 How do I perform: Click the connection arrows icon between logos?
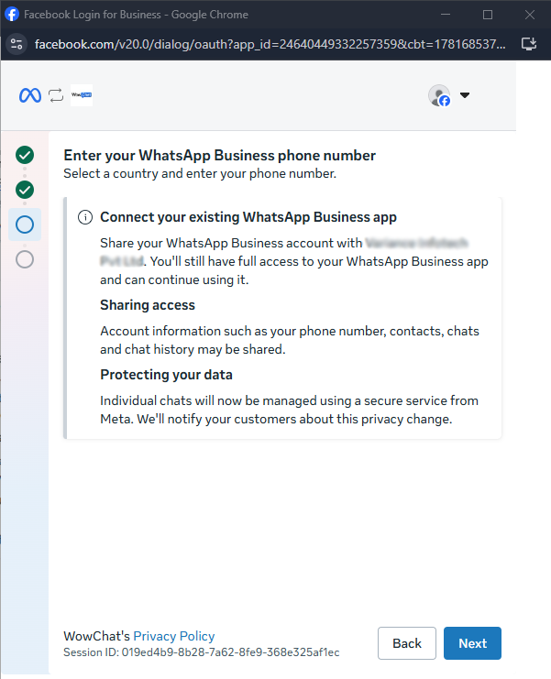click(56, 95)
